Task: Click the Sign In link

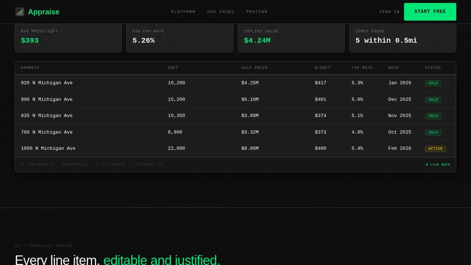Action: click(389, 12)
